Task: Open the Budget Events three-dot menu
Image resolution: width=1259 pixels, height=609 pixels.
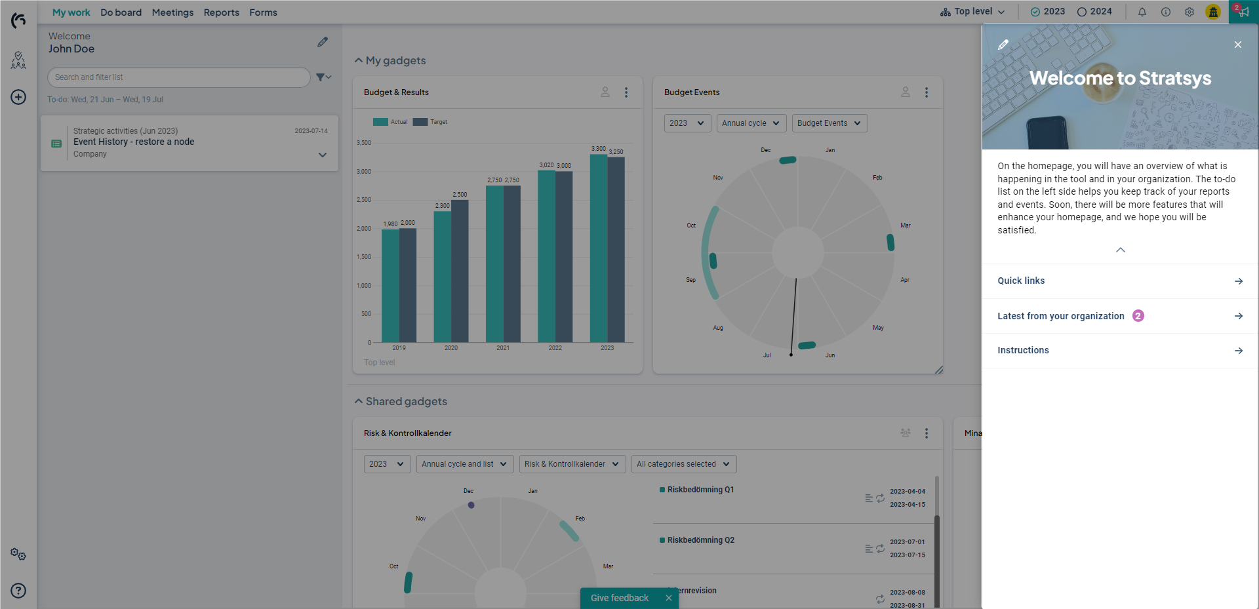Action: click(927, 92)
